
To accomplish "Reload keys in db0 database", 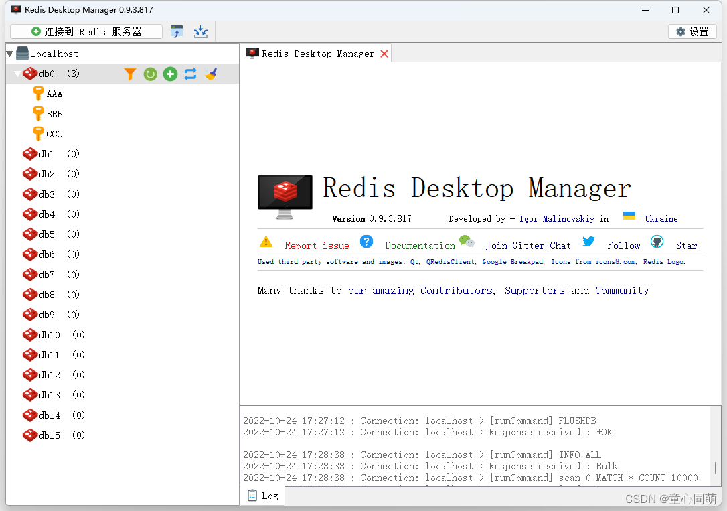I will coord(150,74).
